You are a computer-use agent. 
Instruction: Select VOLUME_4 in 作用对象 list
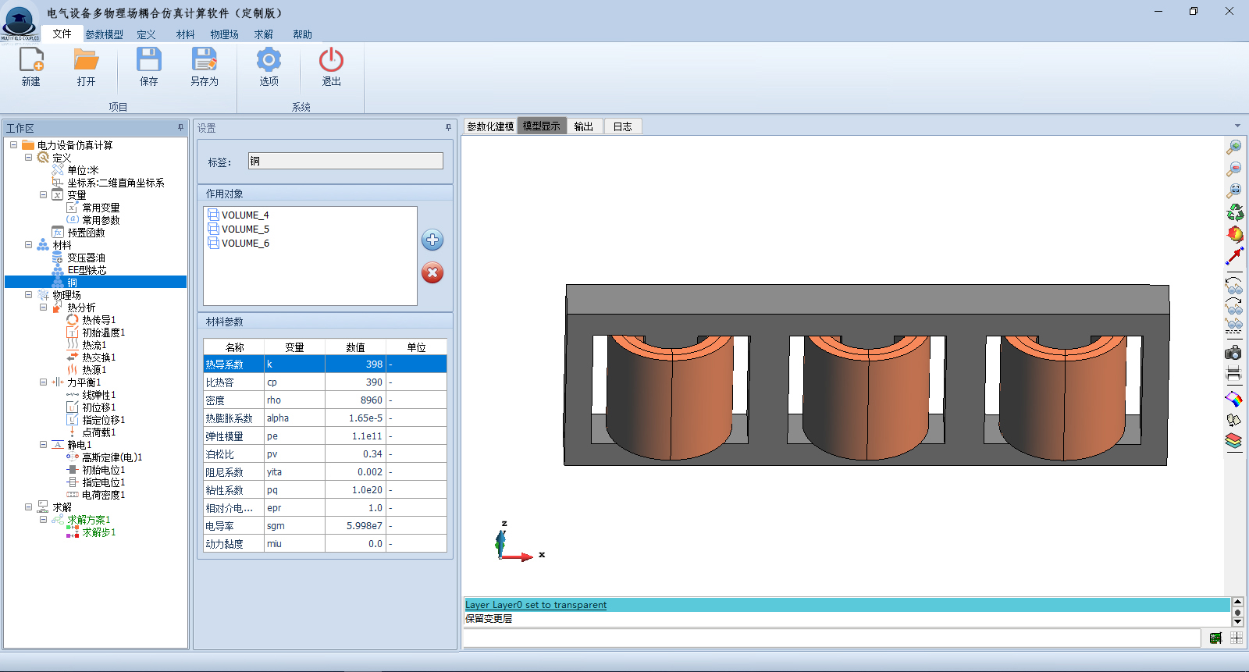click(238, 215)
